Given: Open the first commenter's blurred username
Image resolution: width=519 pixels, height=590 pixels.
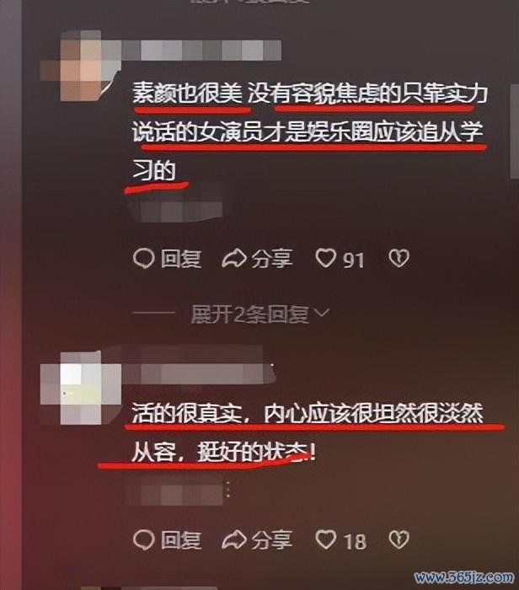Looking at the screenshot, I should point(201,51).
